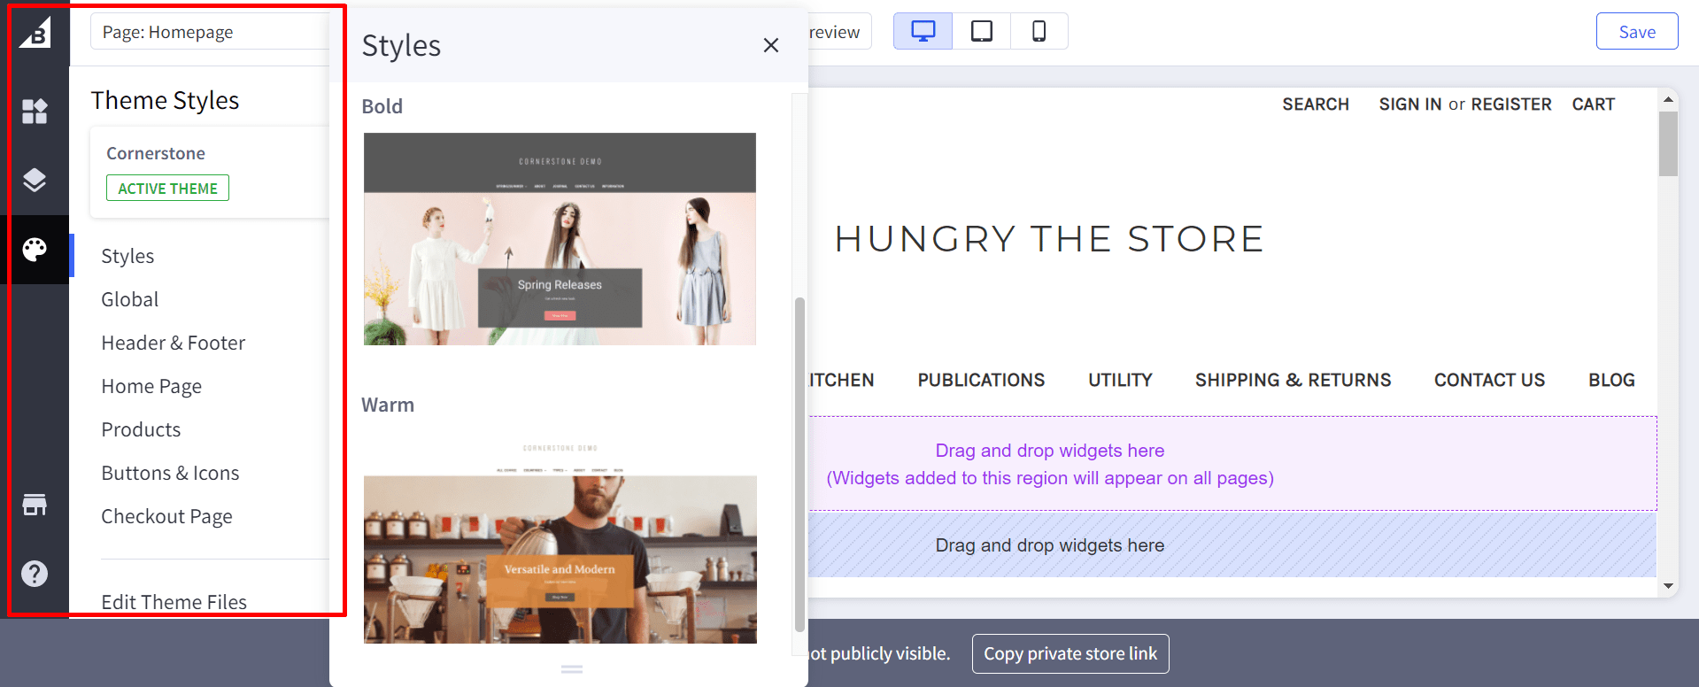
Task: Close the Styles panel
Action: click(770, 45)
